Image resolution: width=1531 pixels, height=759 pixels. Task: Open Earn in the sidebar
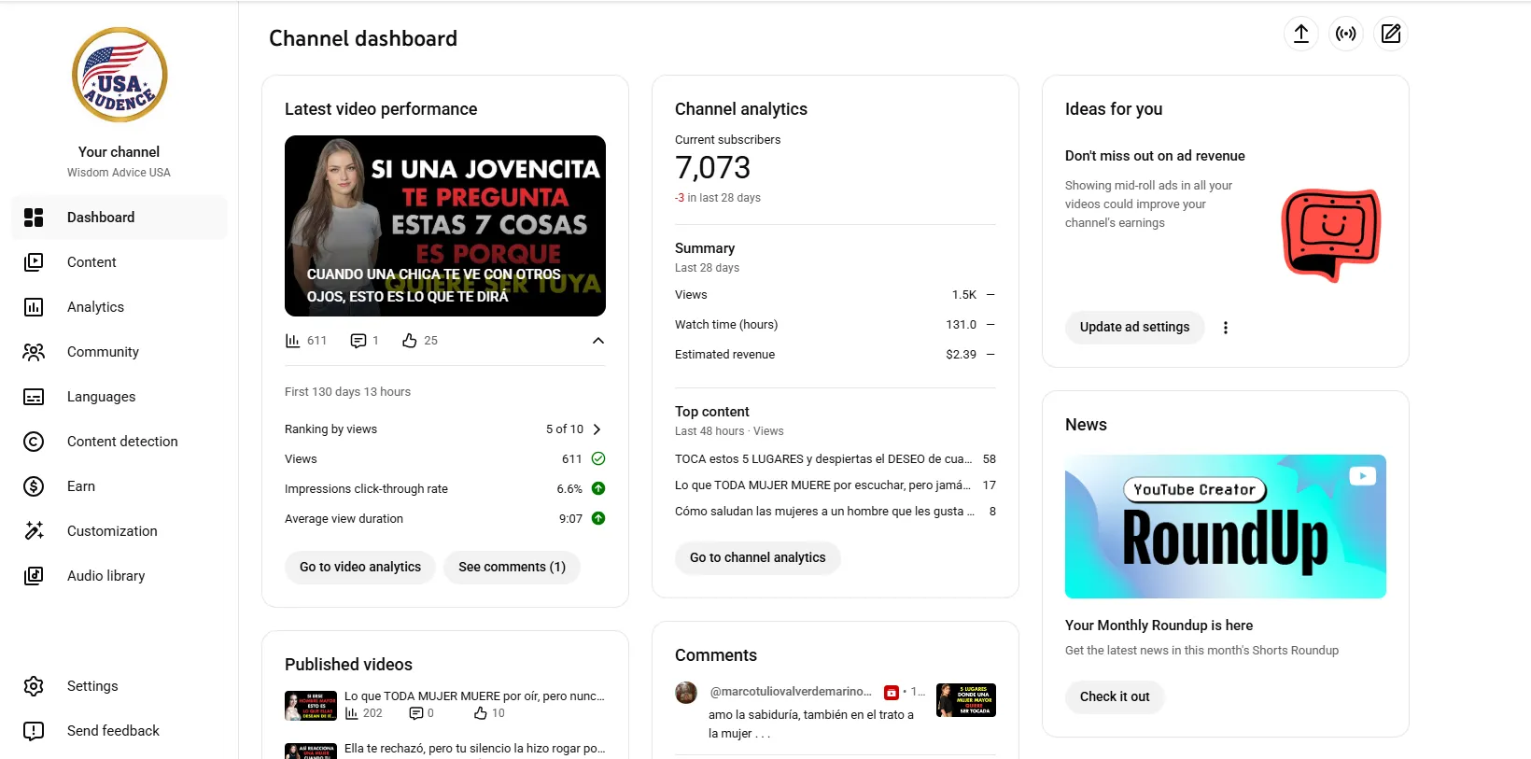pyautogui.click(x=119, y=486)
